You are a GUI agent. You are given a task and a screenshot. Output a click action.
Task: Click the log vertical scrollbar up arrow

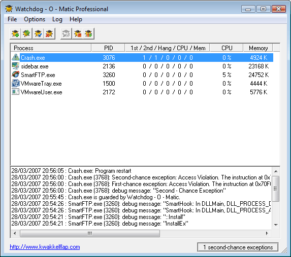276,171
